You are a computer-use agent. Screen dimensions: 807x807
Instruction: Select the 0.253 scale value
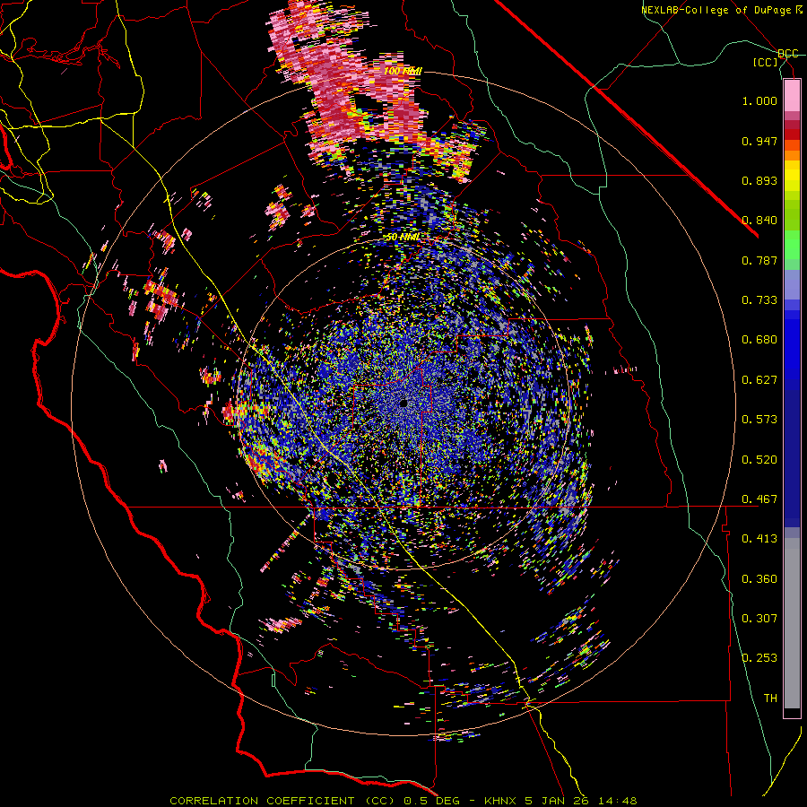click(759, 658)
